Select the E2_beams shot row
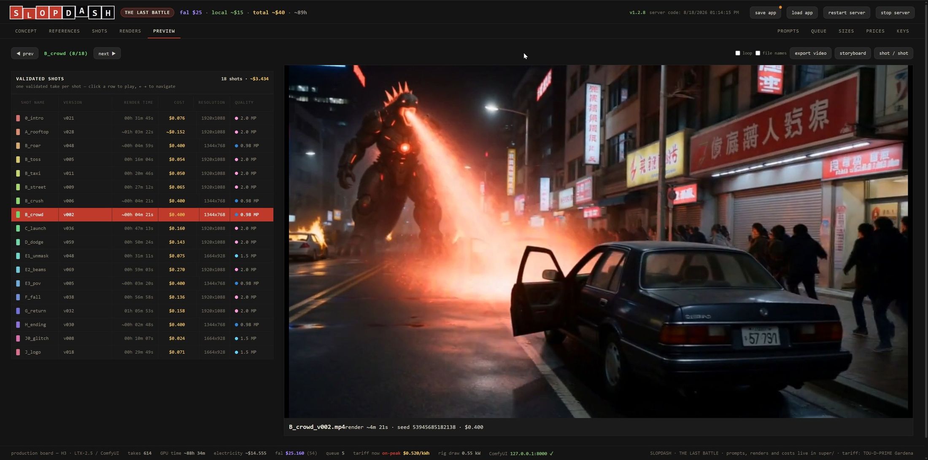Viewport: 928px width, 460px height. (142, 270)
